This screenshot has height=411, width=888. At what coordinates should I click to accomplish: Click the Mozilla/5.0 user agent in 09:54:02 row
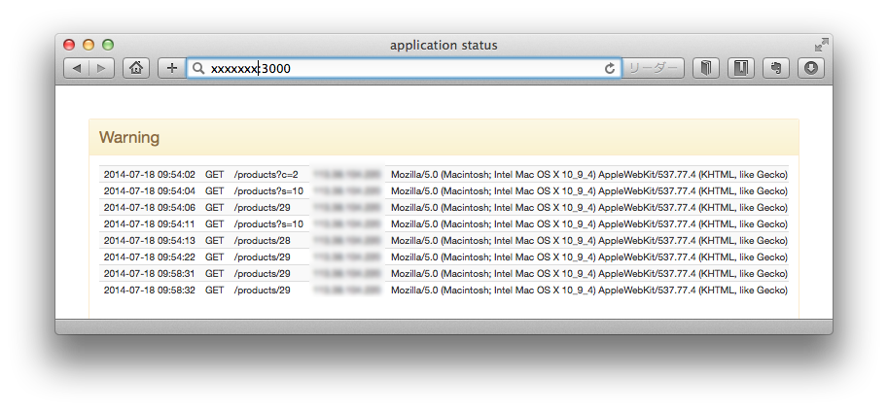tap(589, 174)
